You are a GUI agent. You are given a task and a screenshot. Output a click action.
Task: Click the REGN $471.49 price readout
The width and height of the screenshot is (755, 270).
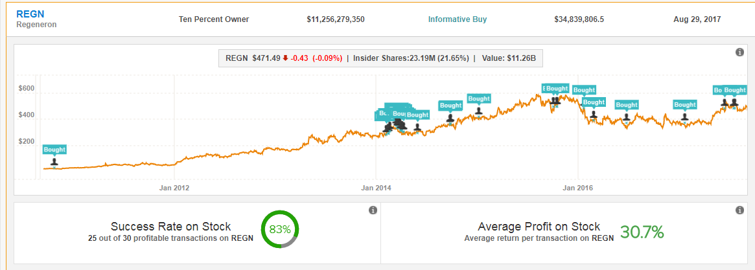pyautogui.click(x=253, y=58)
